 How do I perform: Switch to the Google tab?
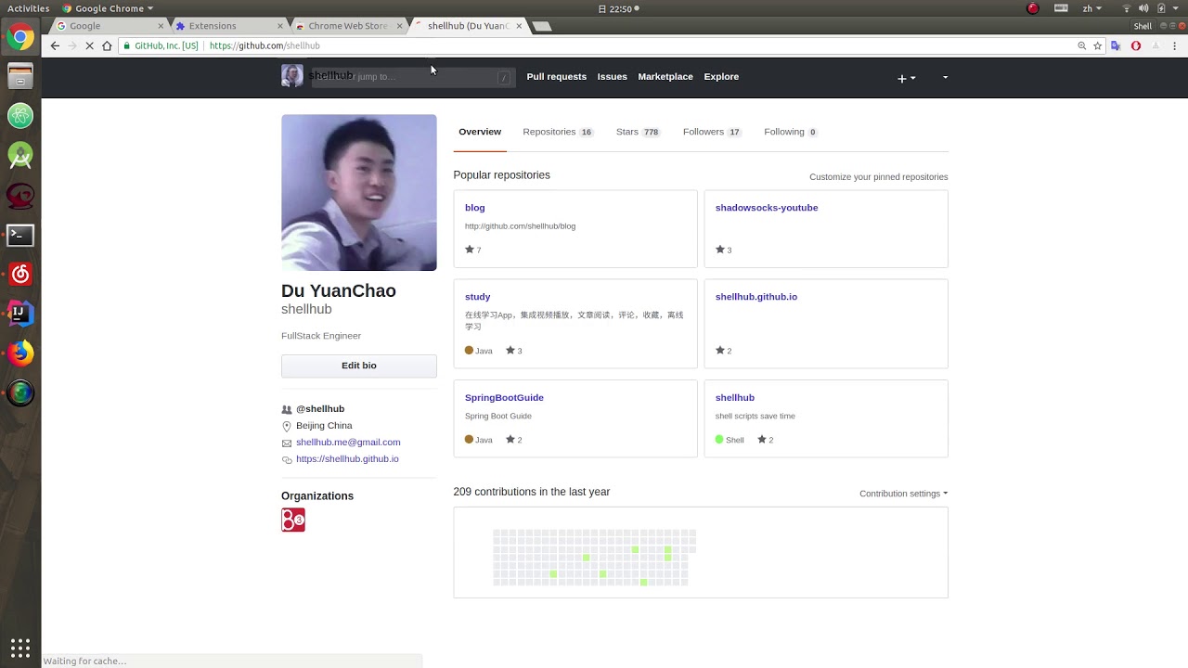pyautogui.click(x=111, y=26)
